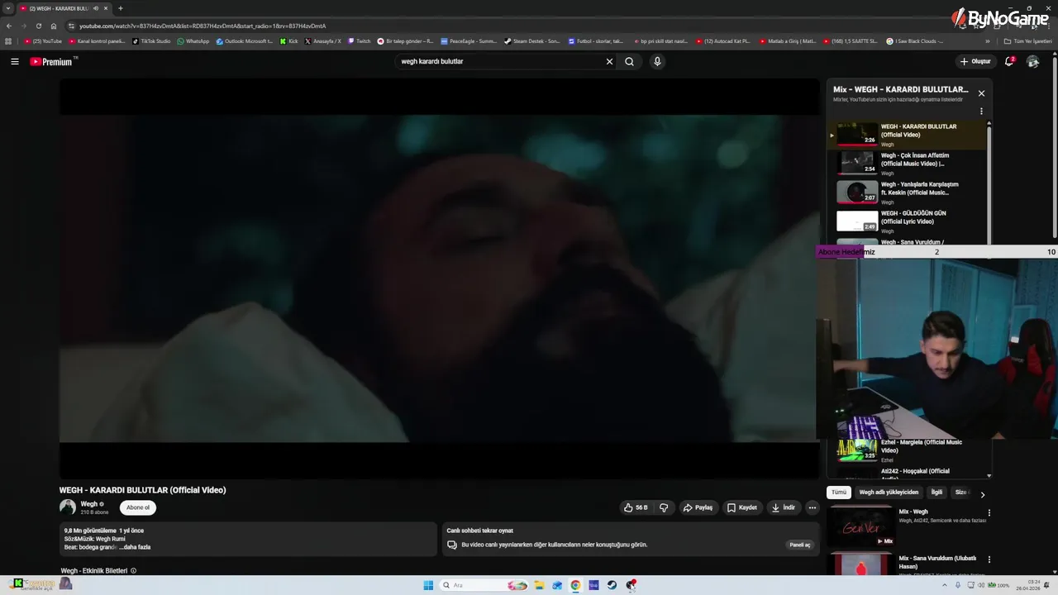
Task: Reload the page in Chrome
Action: pos(38,26)
